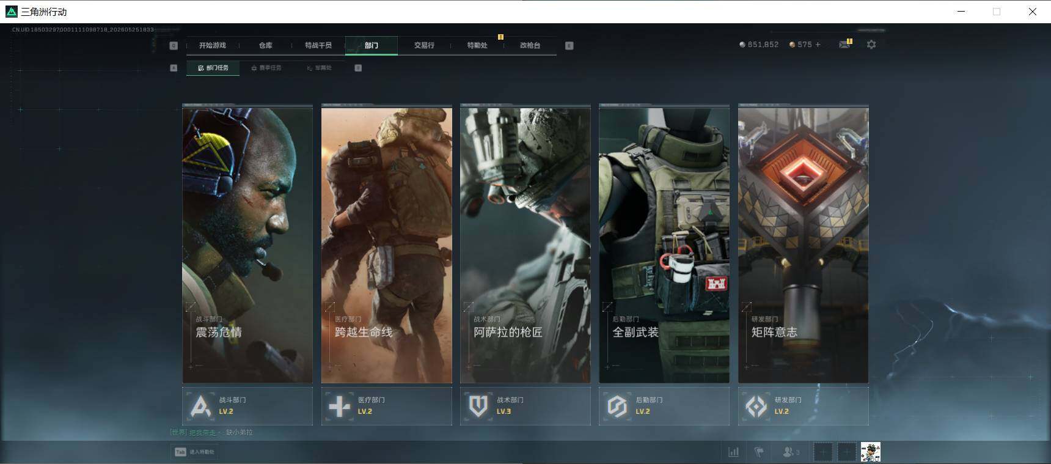Click the 后勤部门 LV.2 level panel
Screen dimensions: 1051x464
tap(664, 406)
